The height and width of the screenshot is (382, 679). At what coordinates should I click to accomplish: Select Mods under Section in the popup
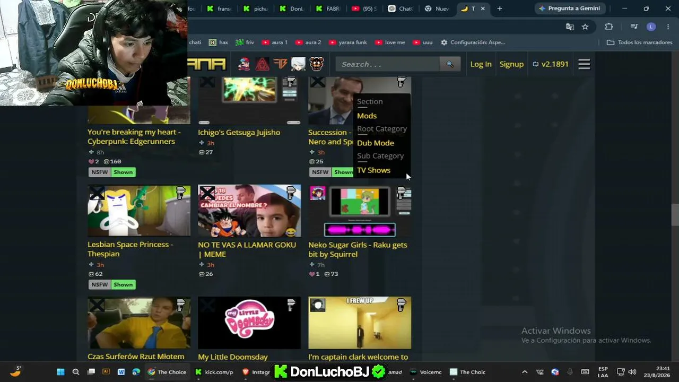coord(367,116)
